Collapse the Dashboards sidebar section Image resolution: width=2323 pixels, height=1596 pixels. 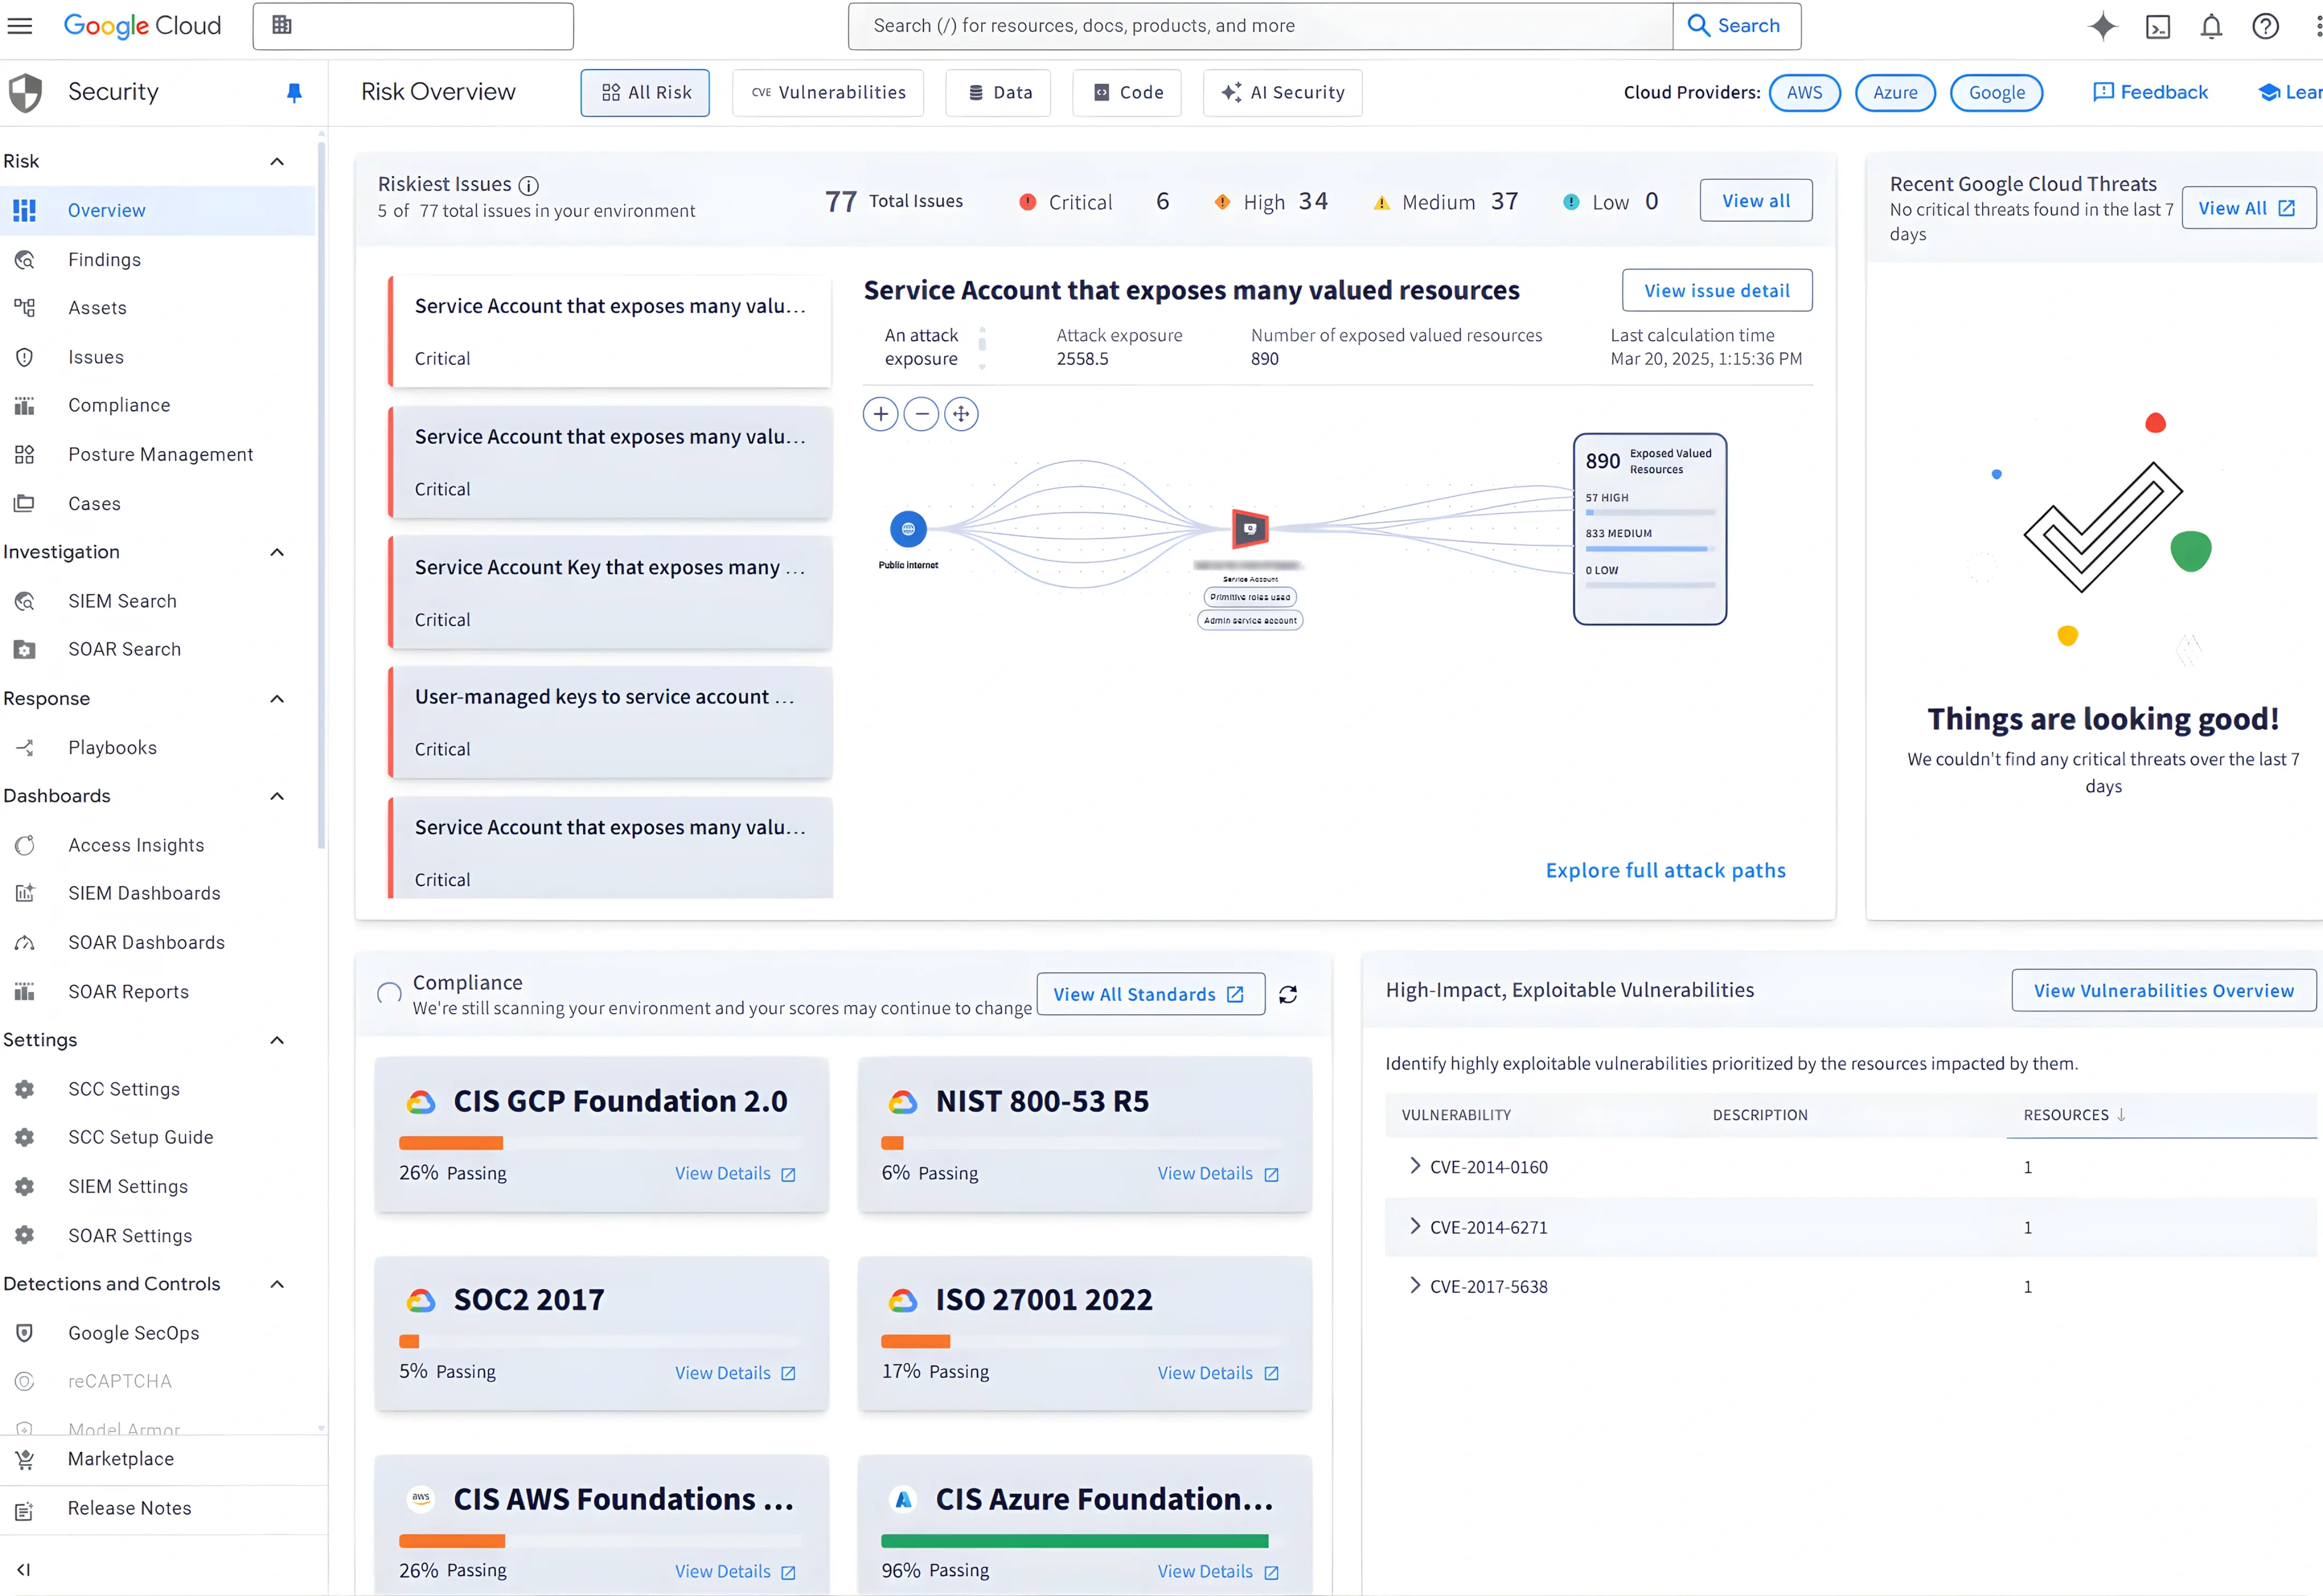pos(277,796)
